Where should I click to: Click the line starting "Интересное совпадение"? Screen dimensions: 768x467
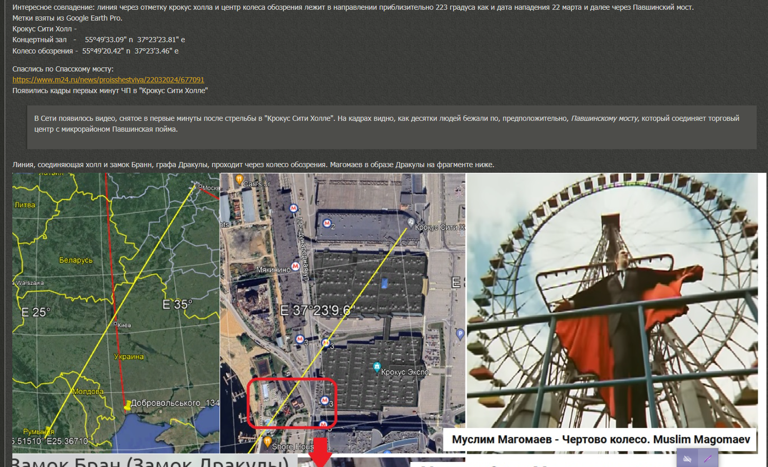(353, 7)
